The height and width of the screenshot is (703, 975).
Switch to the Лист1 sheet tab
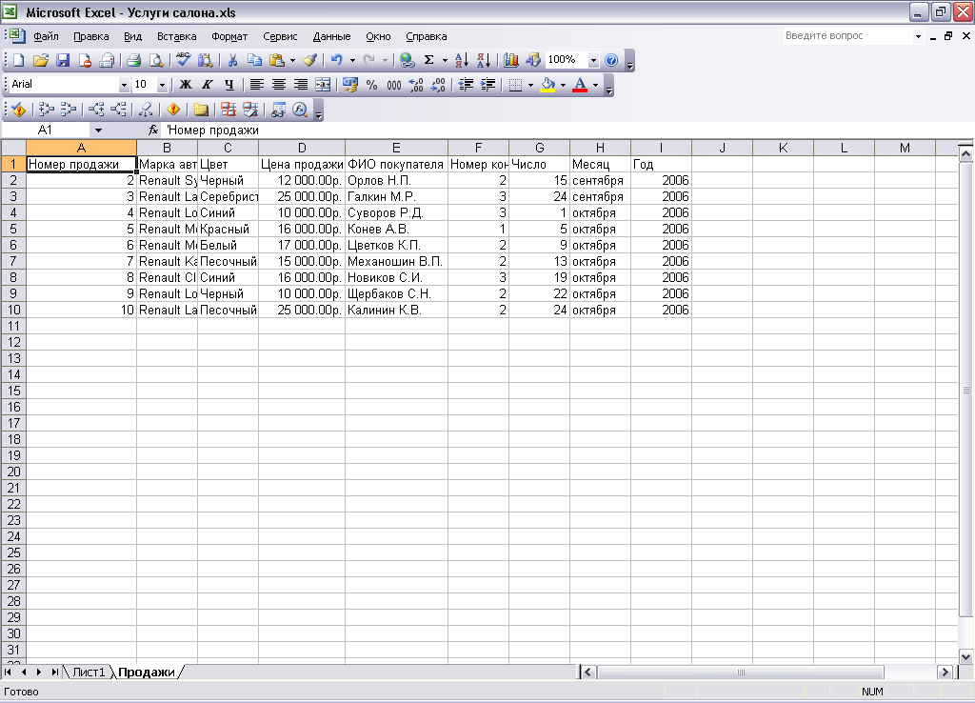(x=89, y=672)
